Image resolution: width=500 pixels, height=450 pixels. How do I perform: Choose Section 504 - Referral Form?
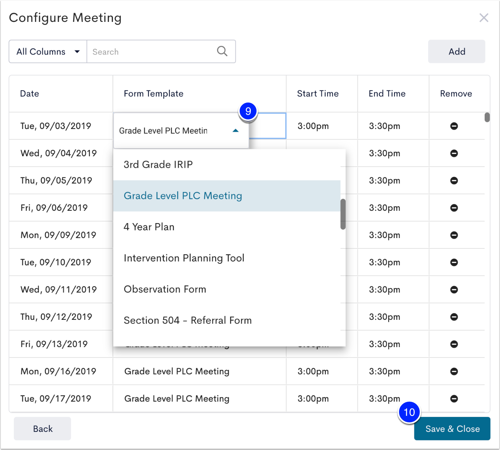pyautogui.click(x=227, y=320)
